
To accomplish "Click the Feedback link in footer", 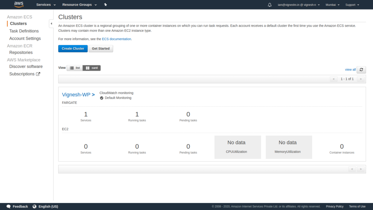I will coord(20,206).
